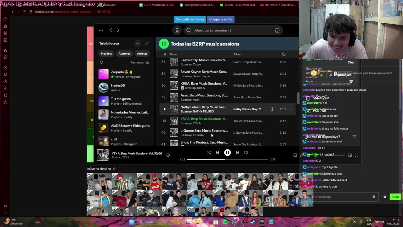Open the Tus me gusta playlist

pos(124,101)
